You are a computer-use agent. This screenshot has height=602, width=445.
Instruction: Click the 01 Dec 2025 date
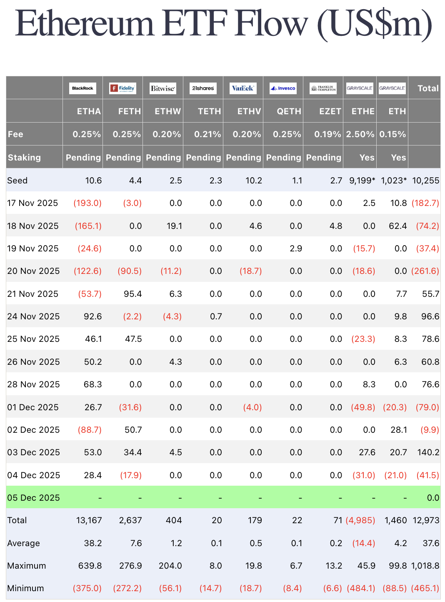(33, 407)
